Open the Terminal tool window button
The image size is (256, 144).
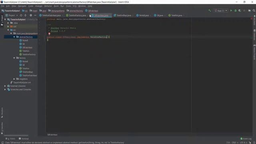pos(24,139)
